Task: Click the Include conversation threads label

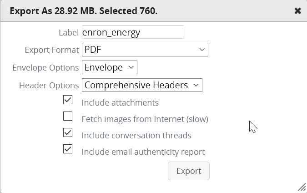Action: point(136,135)
